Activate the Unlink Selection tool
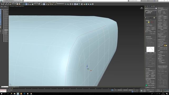169x95 pixels. [8, 4]
